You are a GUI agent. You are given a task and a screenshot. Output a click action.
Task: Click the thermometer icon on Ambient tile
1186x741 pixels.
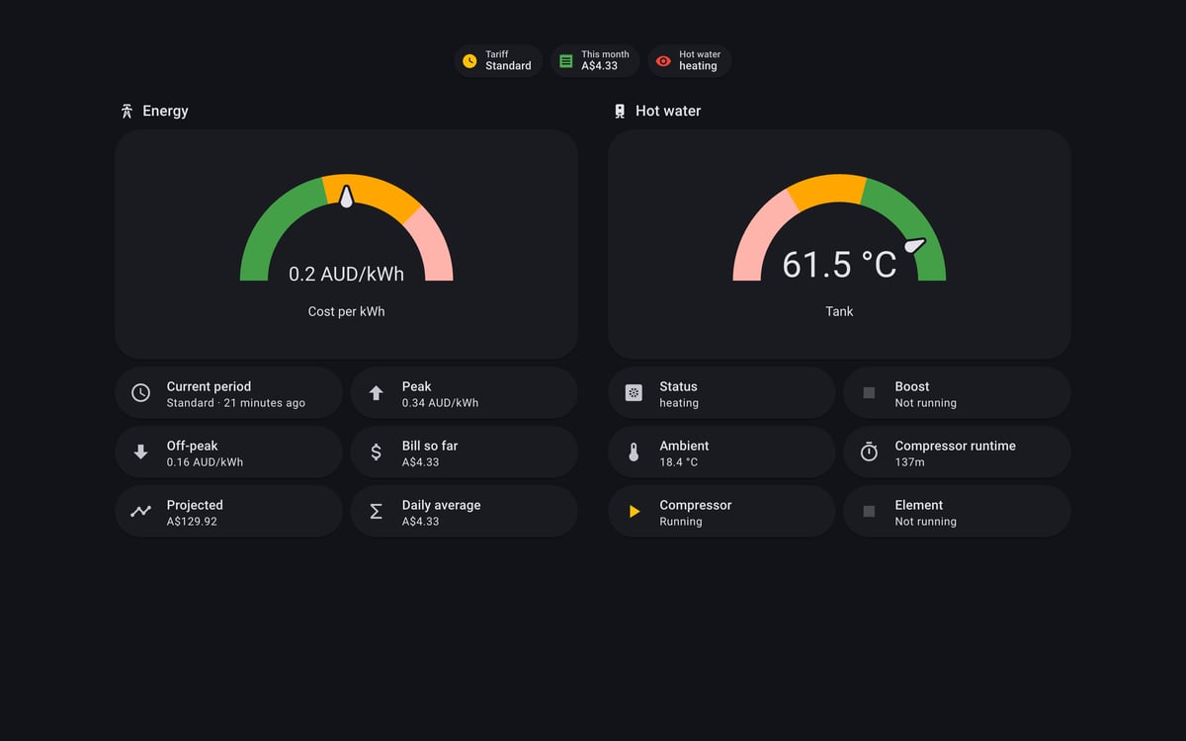point(634,453)
